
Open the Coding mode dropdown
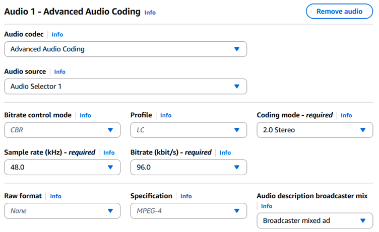[314, 130]
